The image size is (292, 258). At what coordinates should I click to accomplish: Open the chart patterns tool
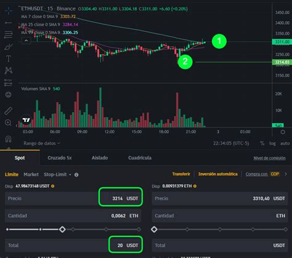[x=9, y=70]
